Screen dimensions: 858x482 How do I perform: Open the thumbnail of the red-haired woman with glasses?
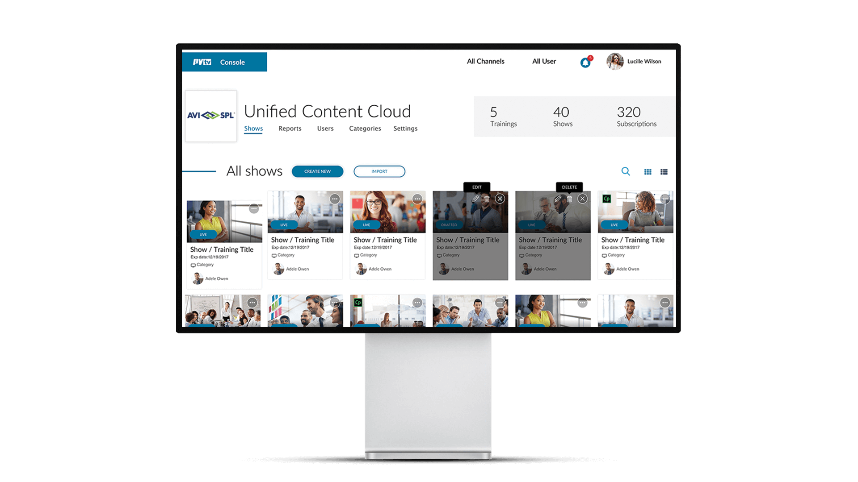388,212
